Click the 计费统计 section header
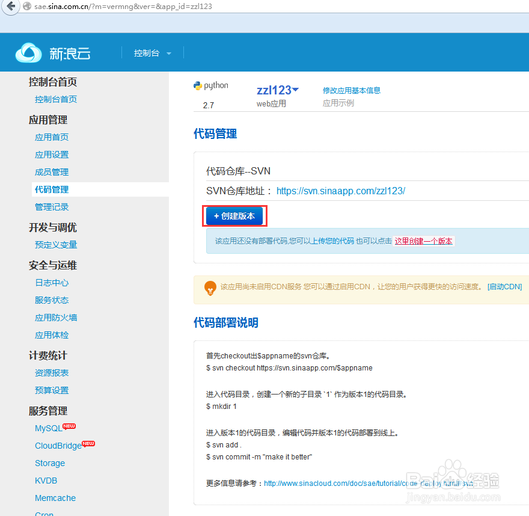The width and height of the screenshot is (529, 516). point(48,355)
